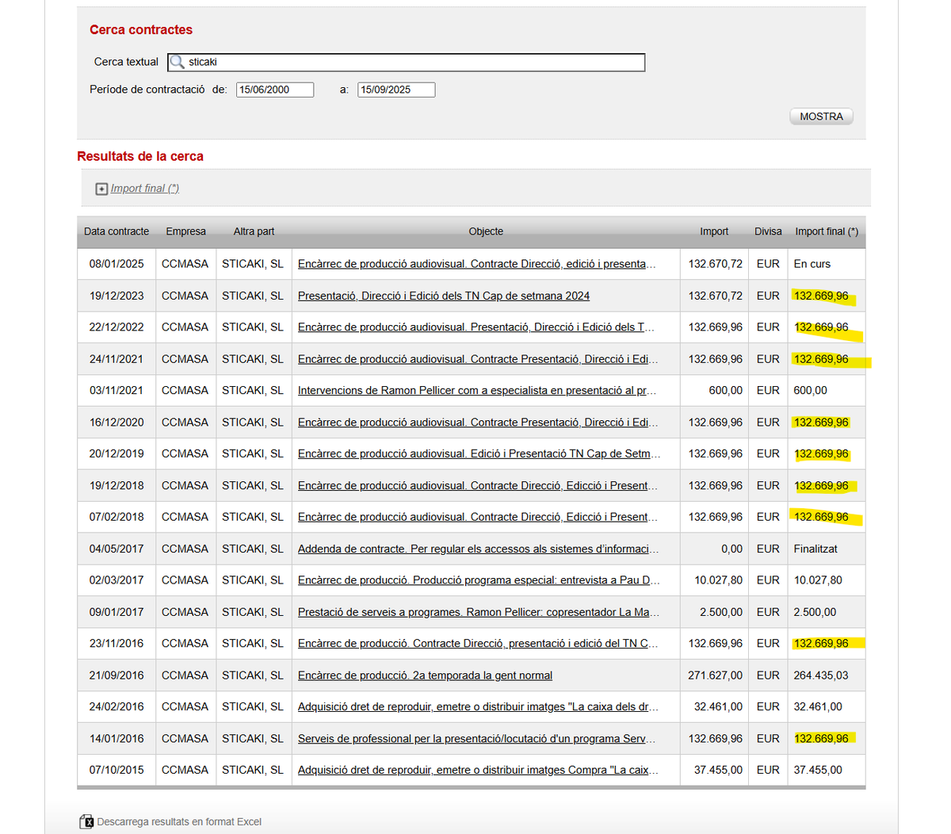This screenshot has width=951, height=834.
Task: Open the 24/02/2016 La caixa dels dr link
Action: coord(478,706)
